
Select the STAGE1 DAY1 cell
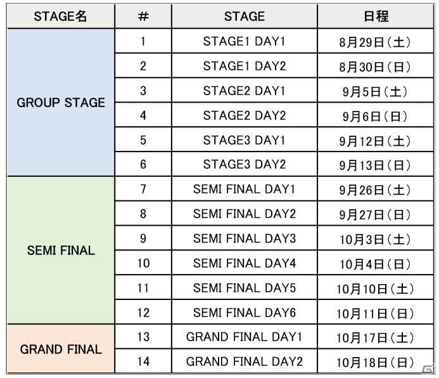(x=244, y=41)
